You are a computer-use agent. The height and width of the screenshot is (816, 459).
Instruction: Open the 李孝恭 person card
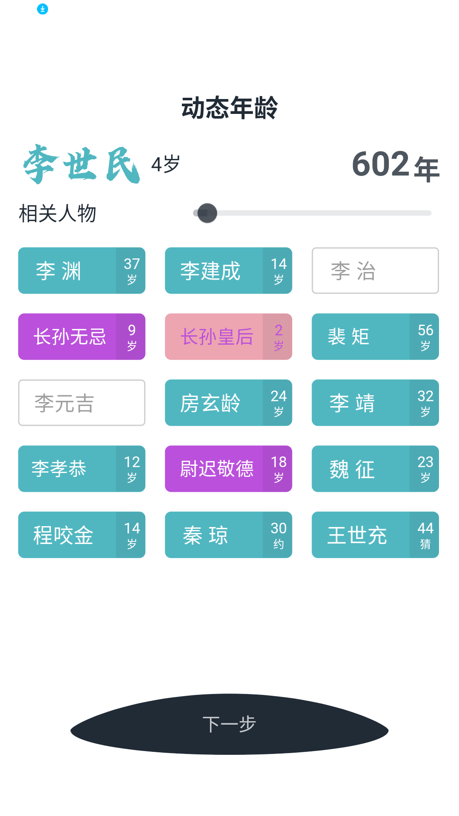tap(82, 469)
